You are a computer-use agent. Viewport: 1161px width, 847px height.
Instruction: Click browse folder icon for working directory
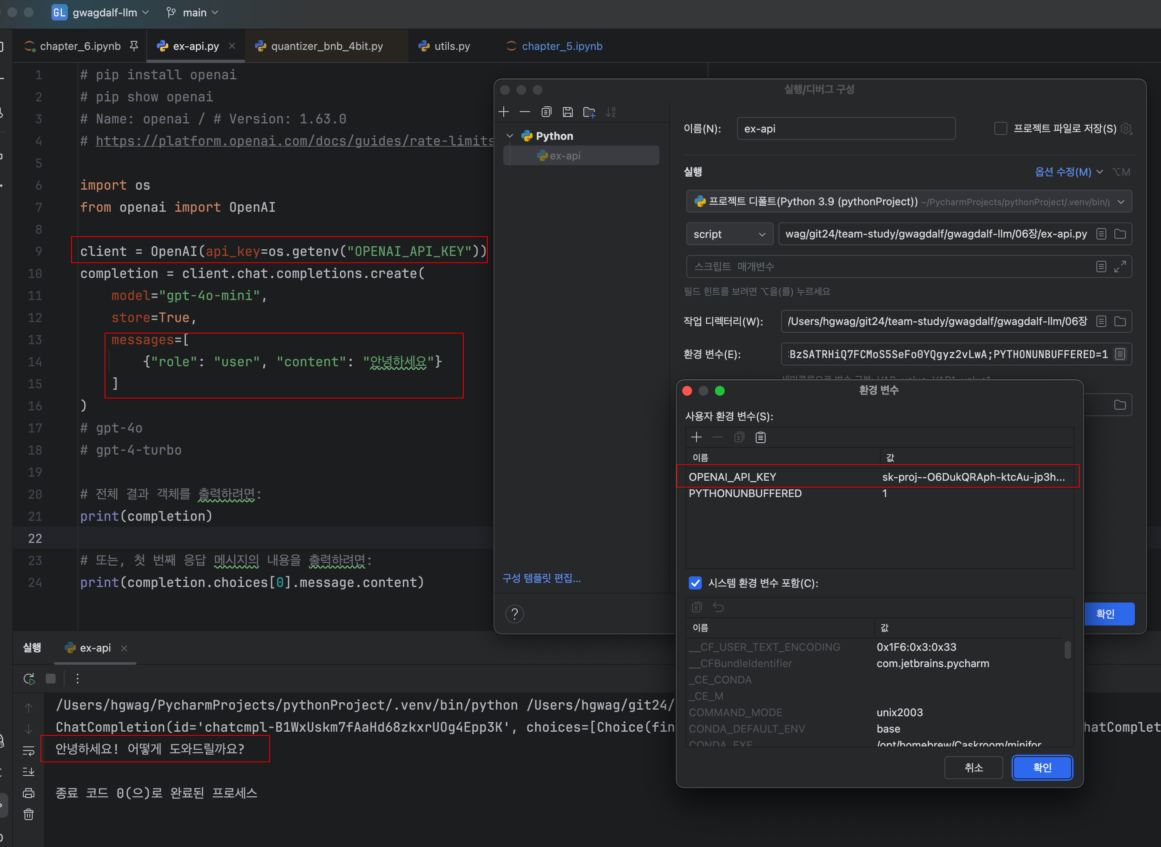tap(1120, 321)
